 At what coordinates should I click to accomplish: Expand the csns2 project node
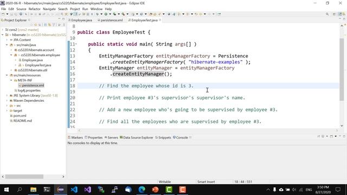2,30
